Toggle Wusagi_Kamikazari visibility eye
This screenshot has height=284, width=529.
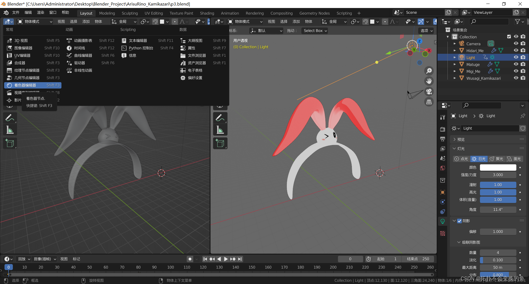(516, 78)
